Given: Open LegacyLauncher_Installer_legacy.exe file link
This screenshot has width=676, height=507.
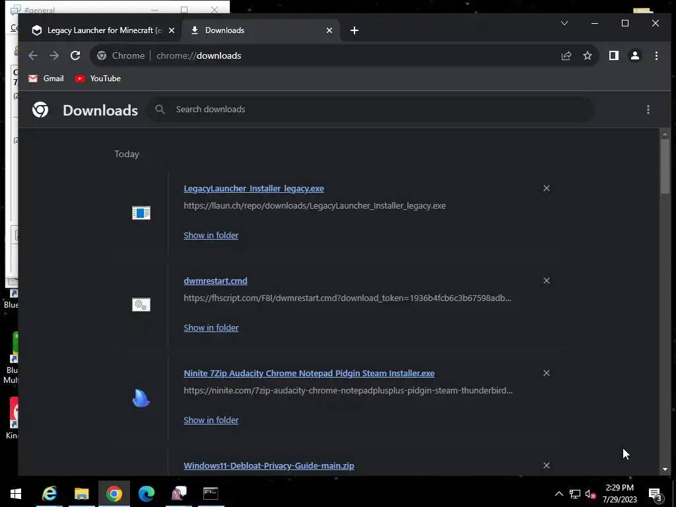Looking at the screenshot, I should tap(253, 188).
